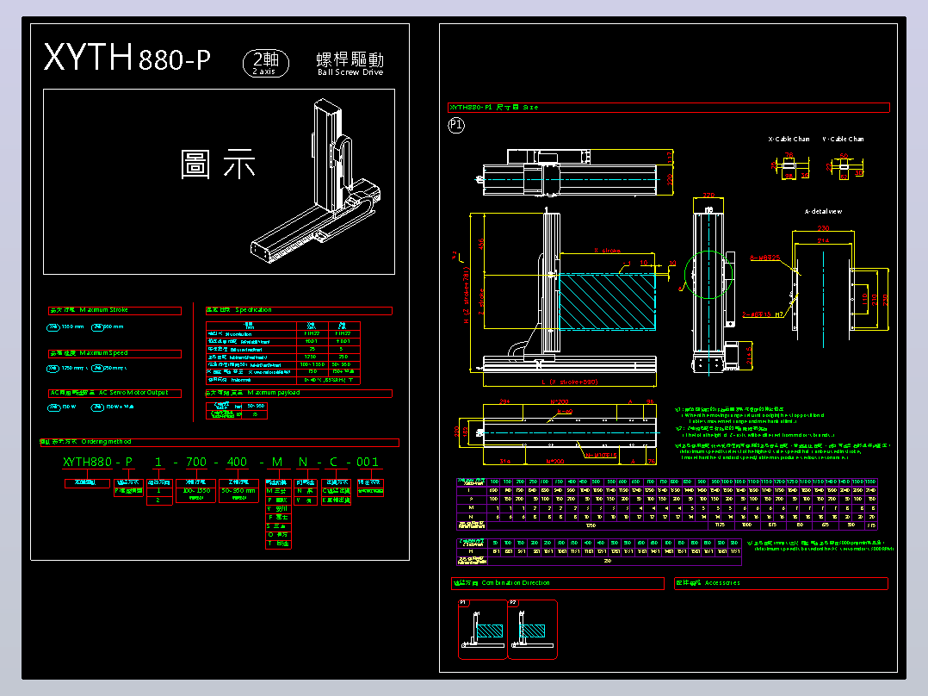Click the green detail circle on the side view

click(708, 274)
